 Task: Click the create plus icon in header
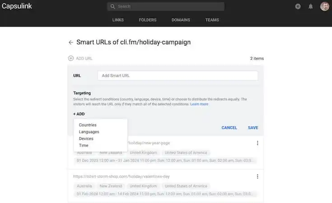[x=298, y=6]
